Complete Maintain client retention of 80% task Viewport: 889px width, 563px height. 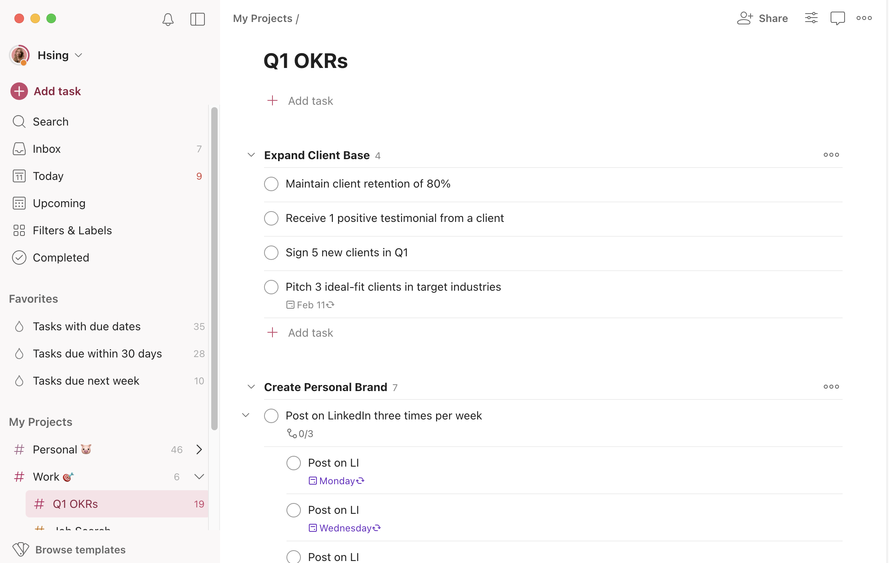click(x=271, y=184)
